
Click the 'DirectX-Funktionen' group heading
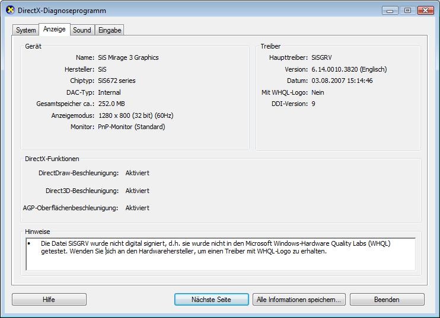[x=52, y=159]
